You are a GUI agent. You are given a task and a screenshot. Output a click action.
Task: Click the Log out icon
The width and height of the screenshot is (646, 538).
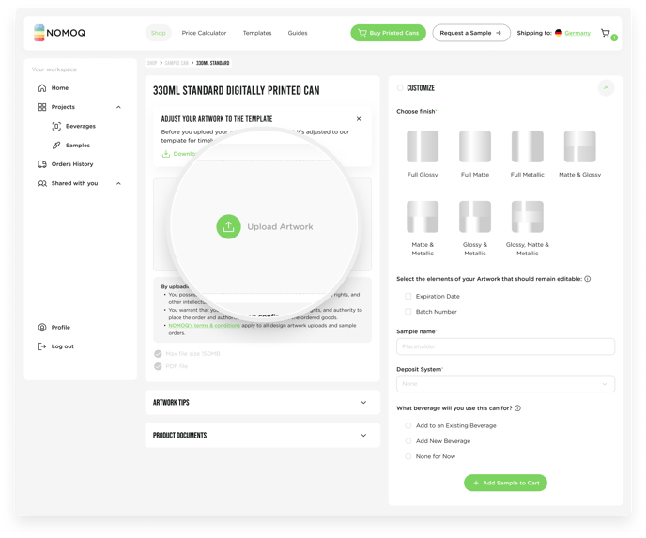click(42, 346)
